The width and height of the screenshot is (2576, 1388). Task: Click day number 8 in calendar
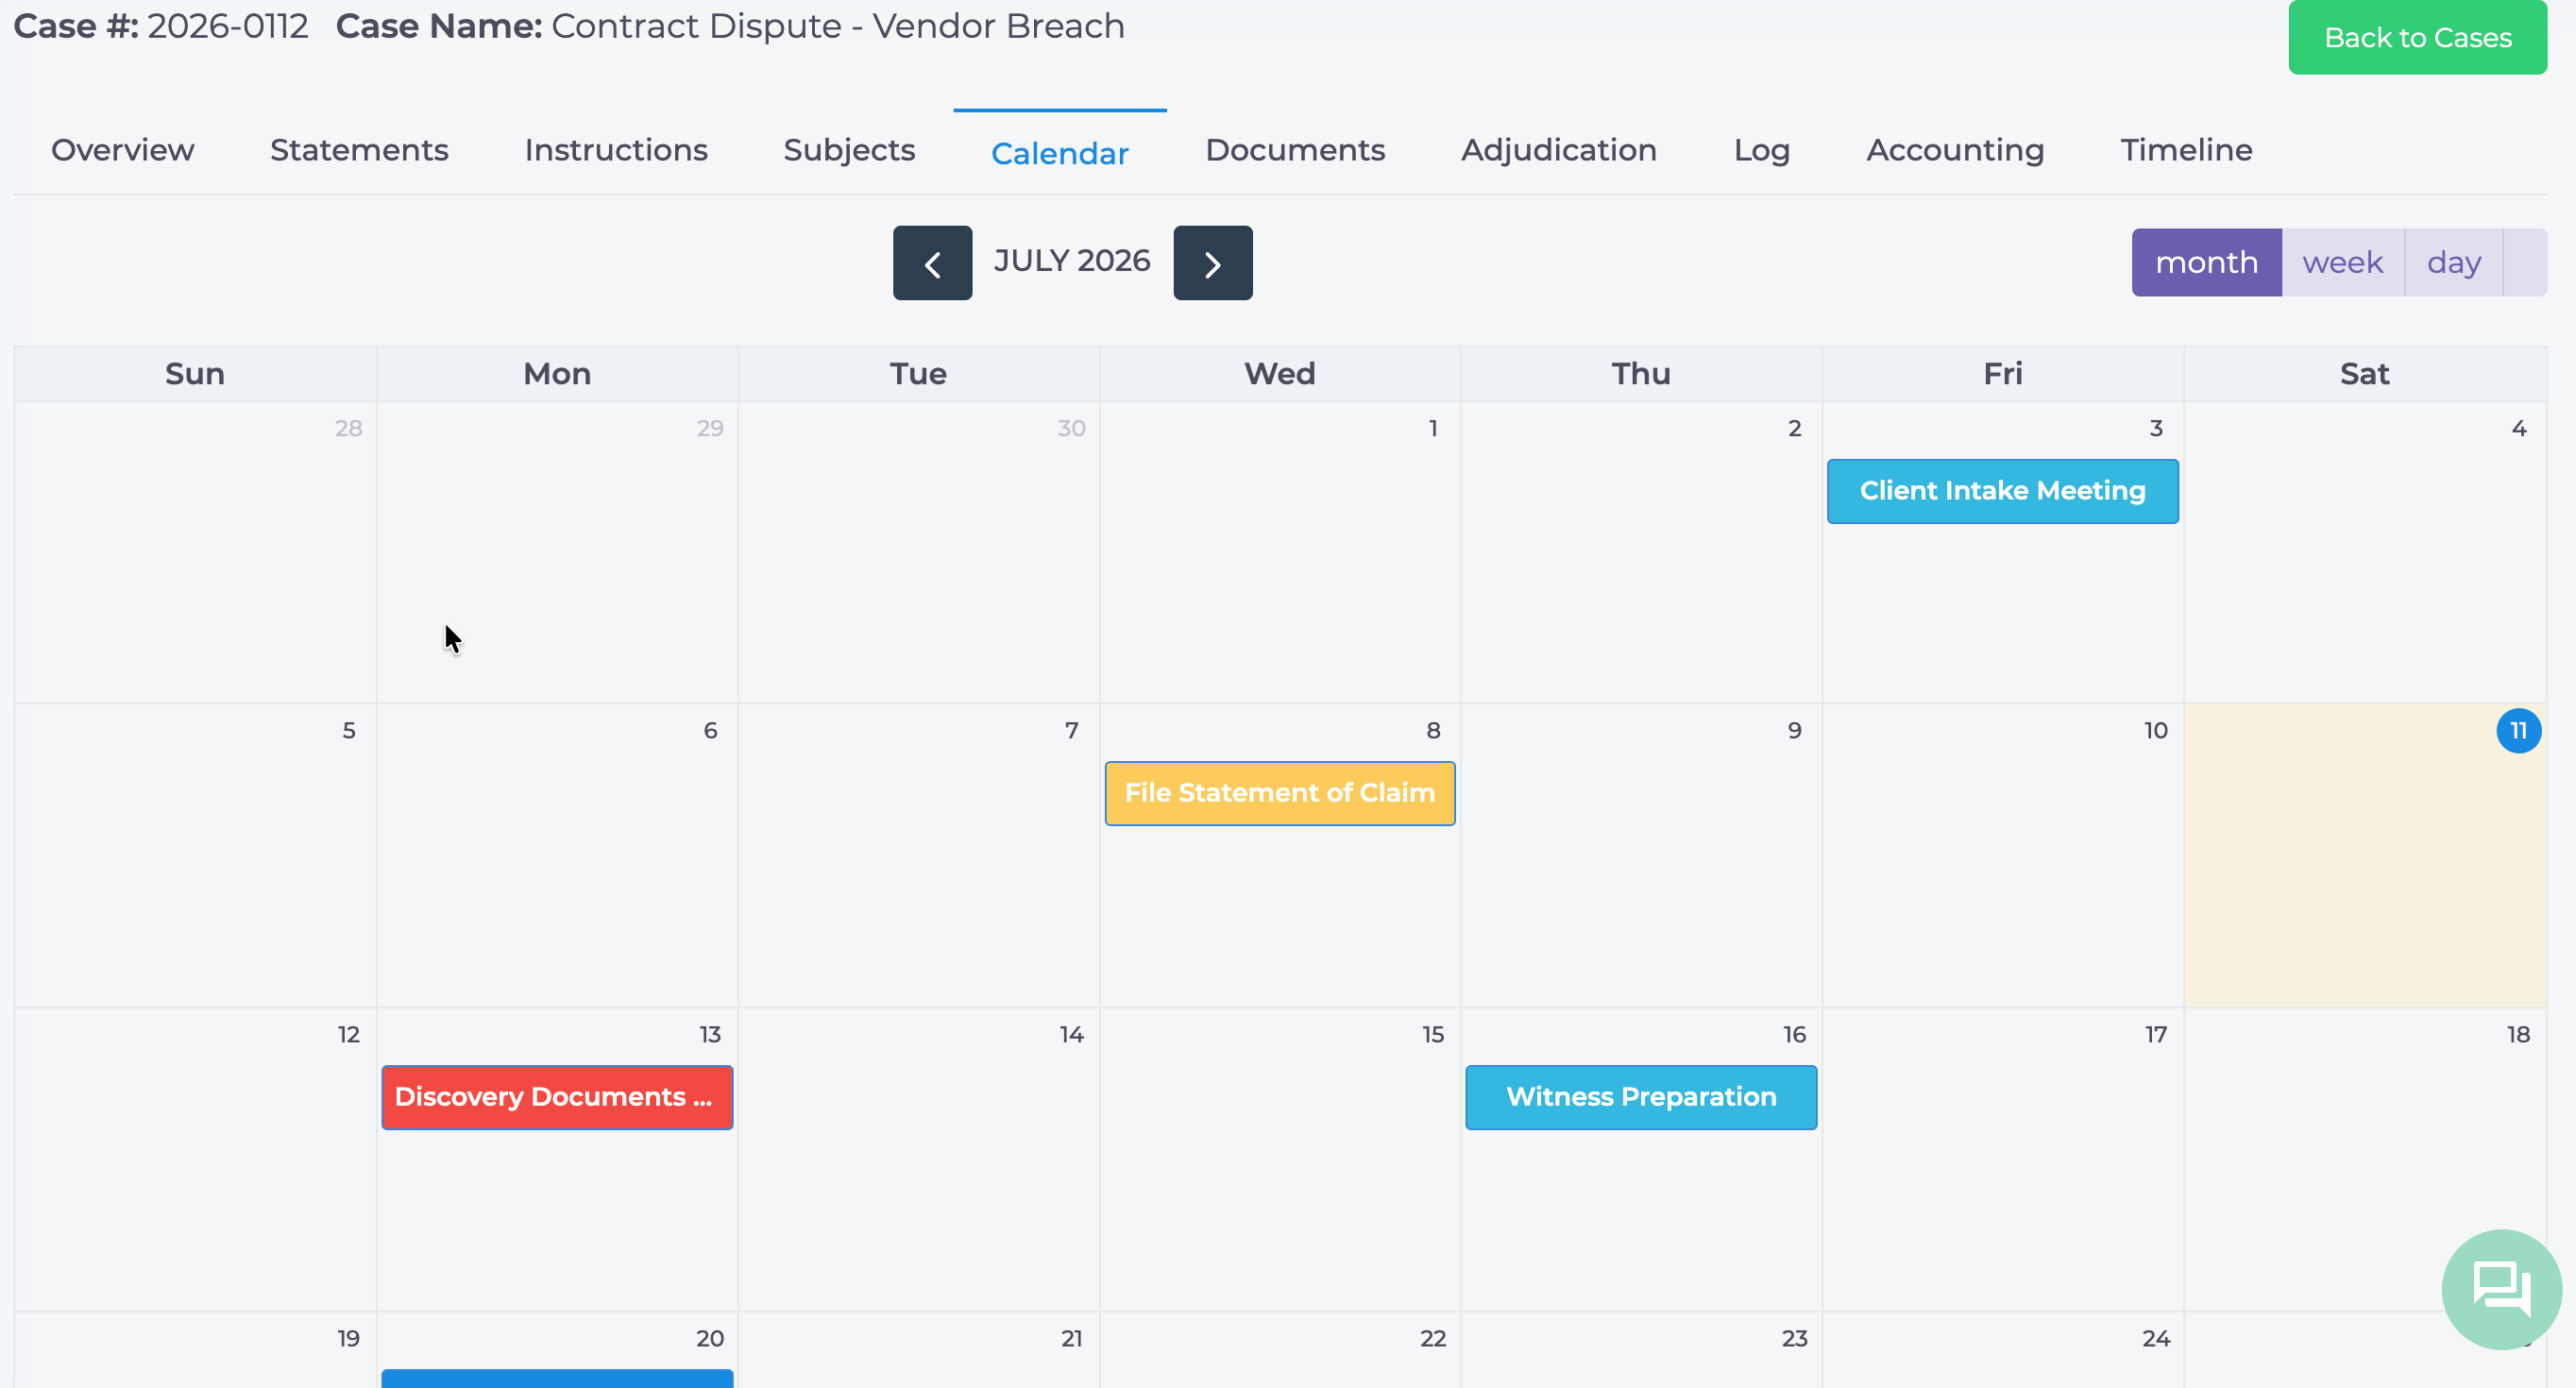pyautogui.click(x=1432, y=731)
